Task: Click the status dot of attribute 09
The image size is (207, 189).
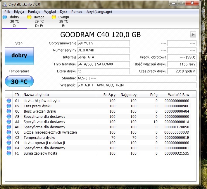Action: pyautogui.click(x=9, y=106)
